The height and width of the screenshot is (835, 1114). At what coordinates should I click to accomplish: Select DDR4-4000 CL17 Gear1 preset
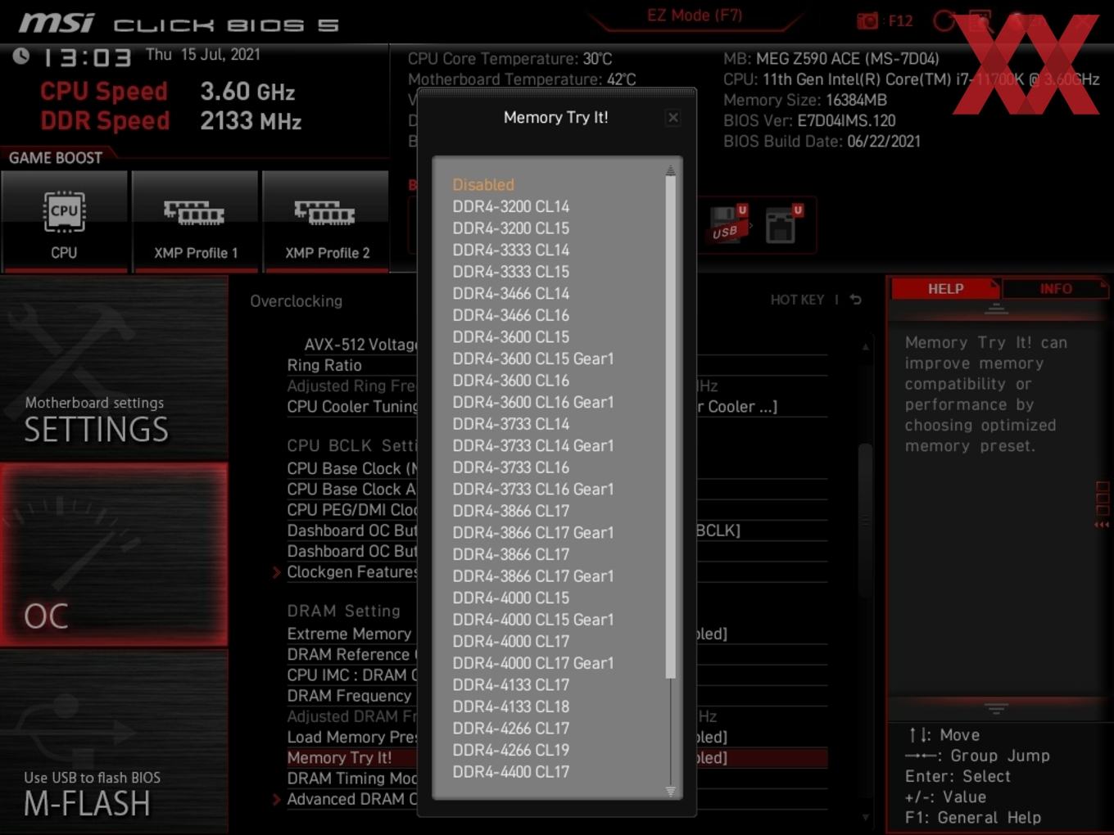pos(533,663)
